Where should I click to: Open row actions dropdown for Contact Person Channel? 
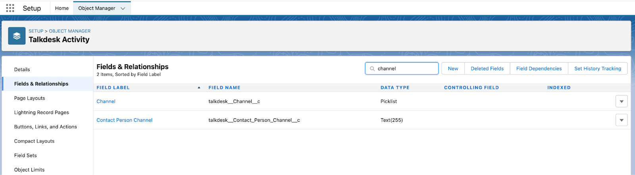[x=622, y=120]
